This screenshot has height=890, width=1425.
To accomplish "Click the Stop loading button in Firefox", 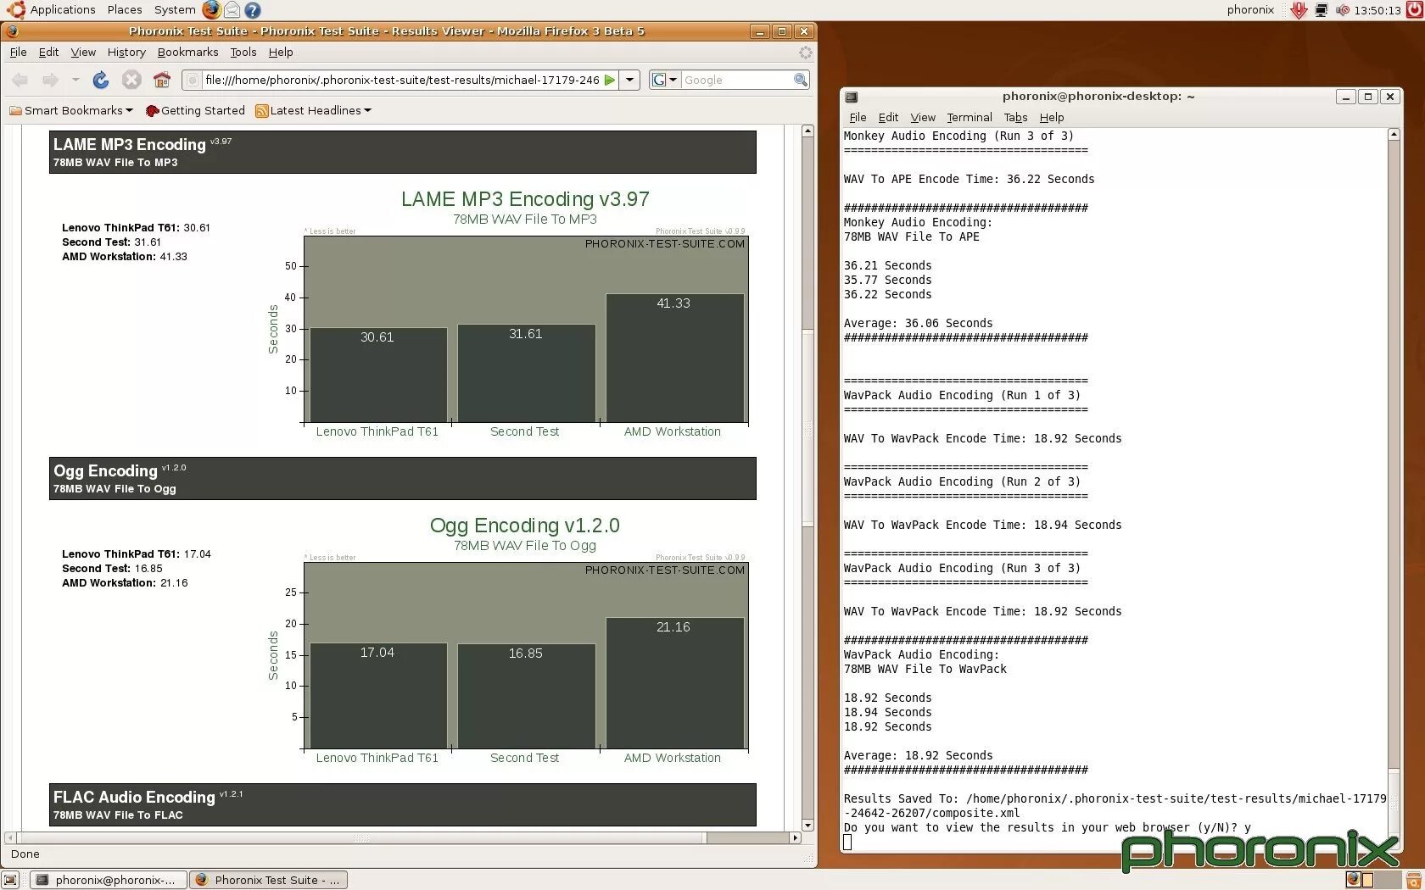I will (131, 80).
